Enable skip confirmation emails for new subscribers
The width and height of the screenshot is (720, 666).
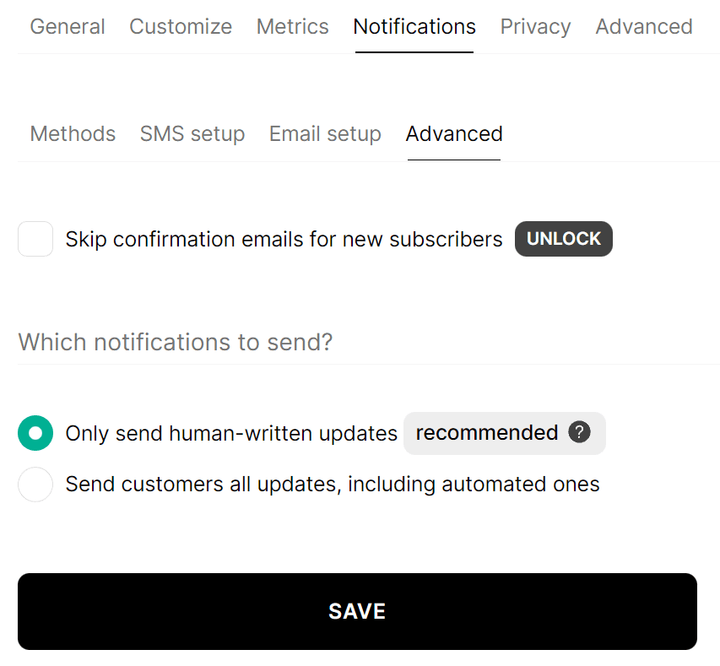click(35, 239)
